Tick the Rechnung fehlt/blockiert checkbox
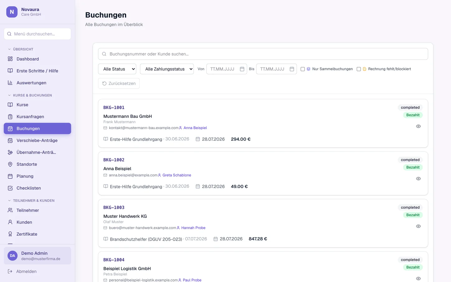Image resolution: width=451 pixels, height=282 pixels. 359,69
